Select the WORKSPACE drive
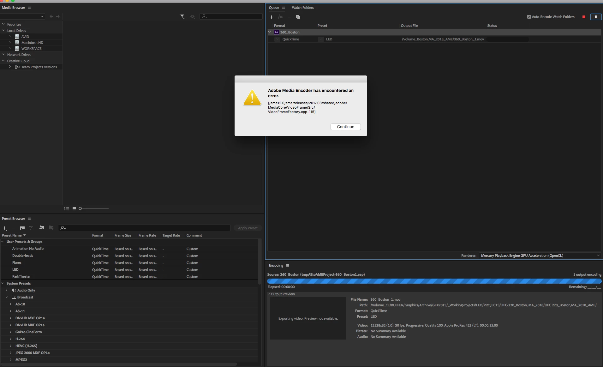This screenshot has width=603, height=367. [31, 48]
